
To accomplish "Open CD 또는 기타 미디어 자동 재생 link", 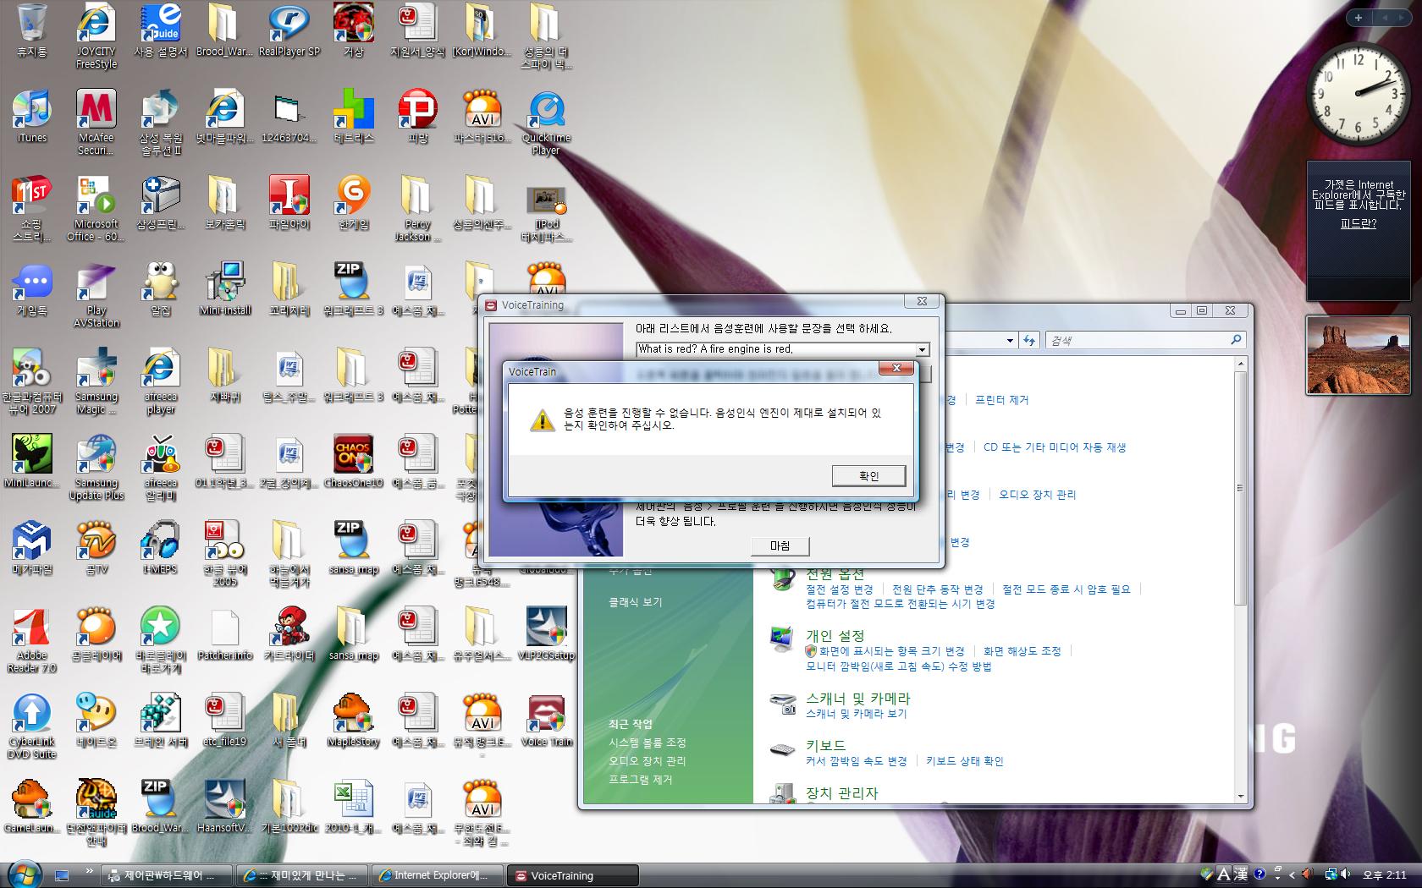I will [1055, 447].
